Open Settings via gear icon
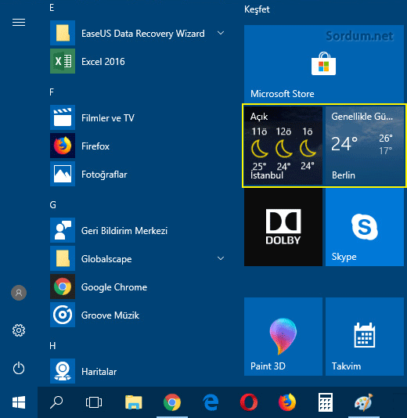This screenshot has height=418, width=407. coord(19,330)
